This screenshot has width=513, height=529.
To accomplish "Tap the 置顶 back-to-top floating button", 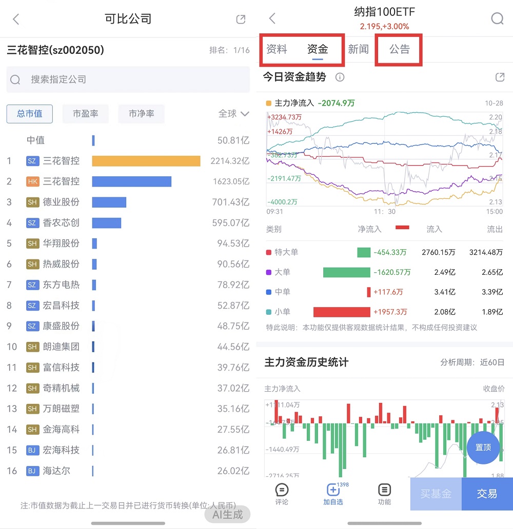I will pyautogui.click(x=483, y=447).
